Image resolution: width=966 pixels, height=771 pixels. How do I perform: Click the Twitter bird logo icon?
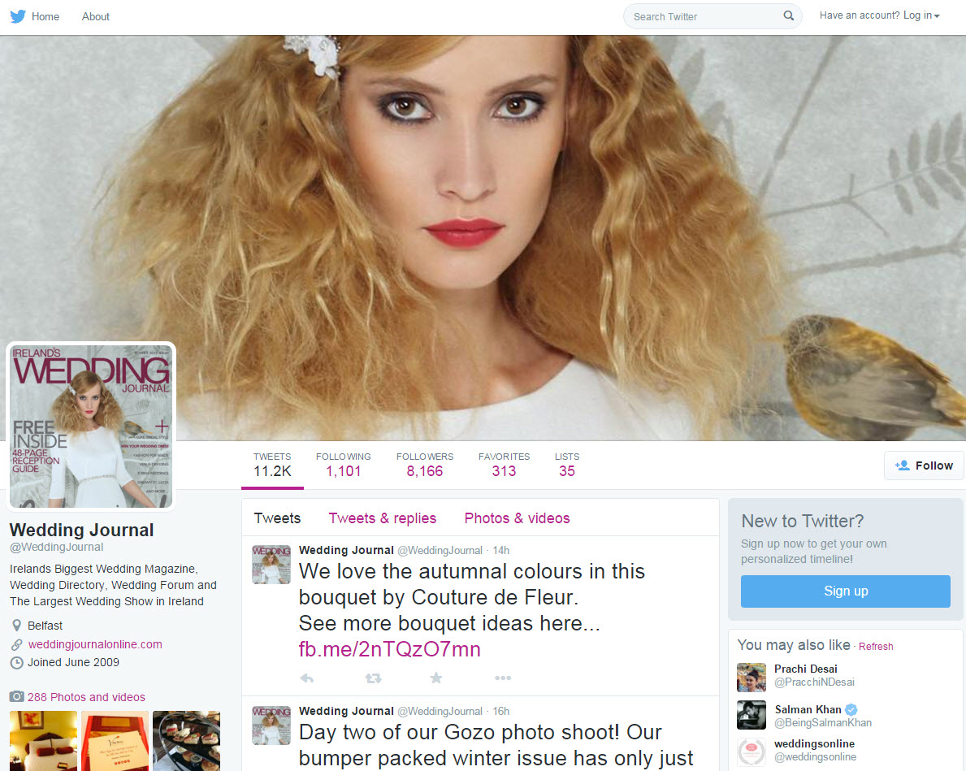click(18, 16)
